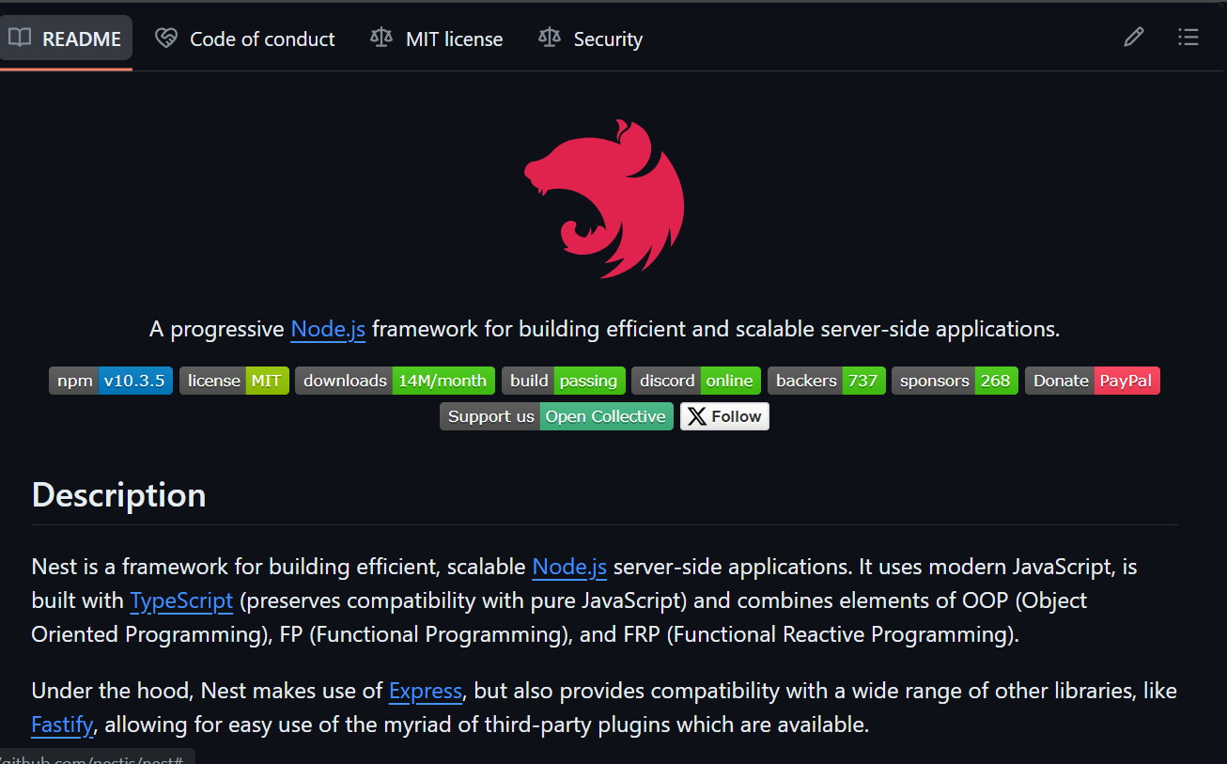Select the MIT license tab
This screenshot has height=764, width=1227.
pyautogui.click(x=437, y=39)
